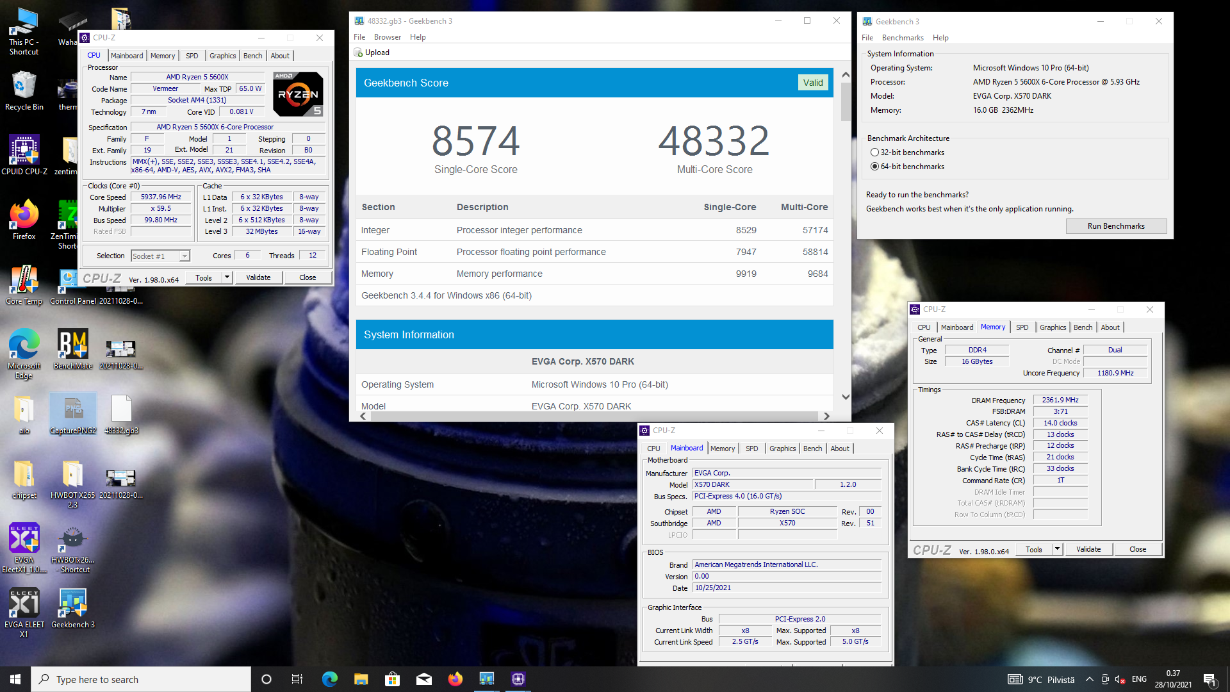Click vertical scrollbar thumb in Geekbench results

click(x=846, y=103)
